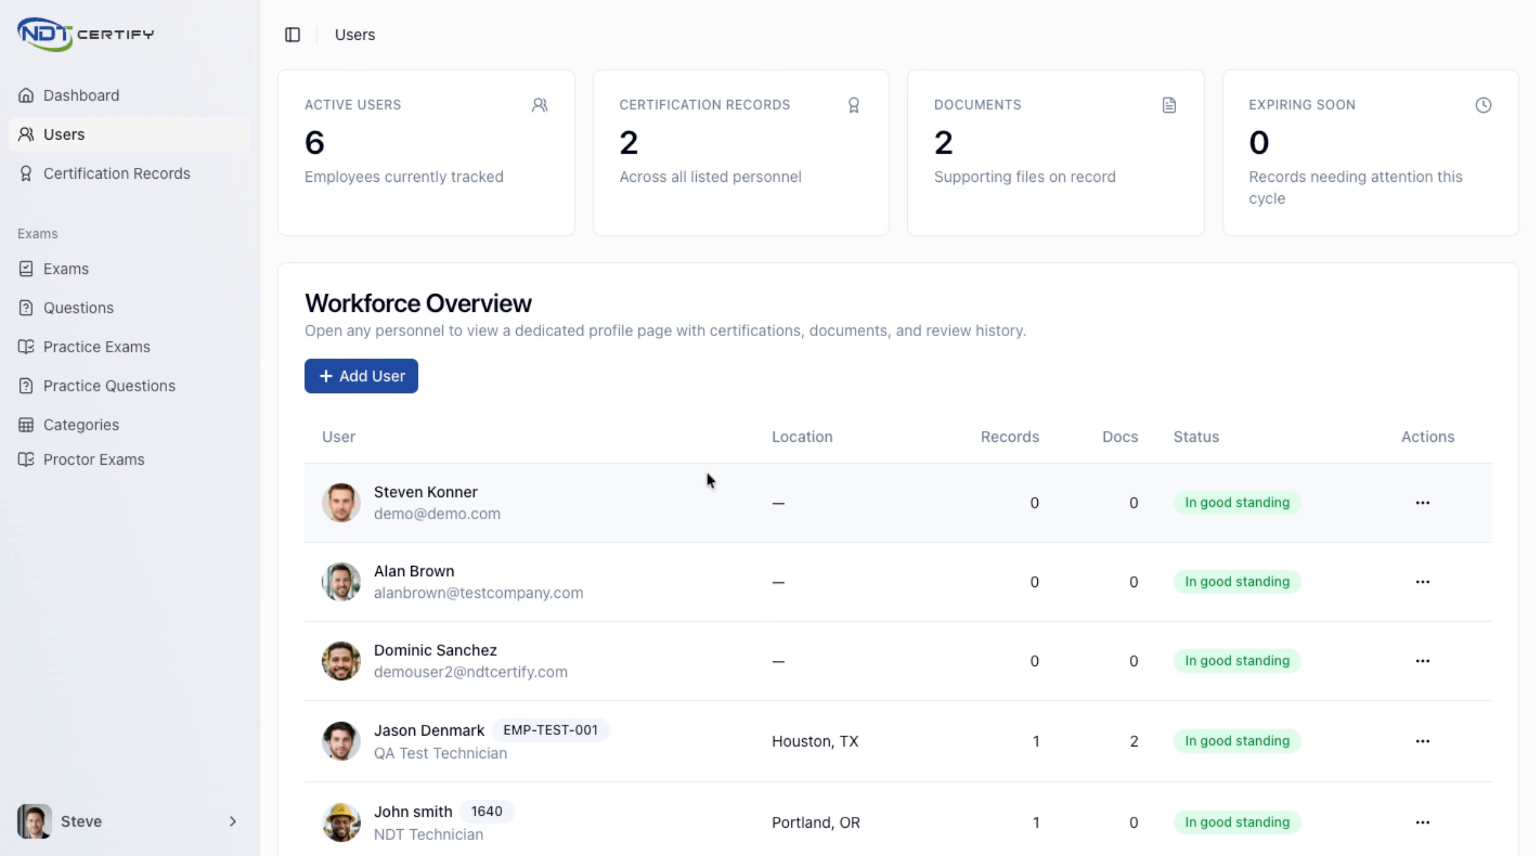Navigate to Practice Exams
This screenshot has height=856, width=1536.
click(129, 347)
